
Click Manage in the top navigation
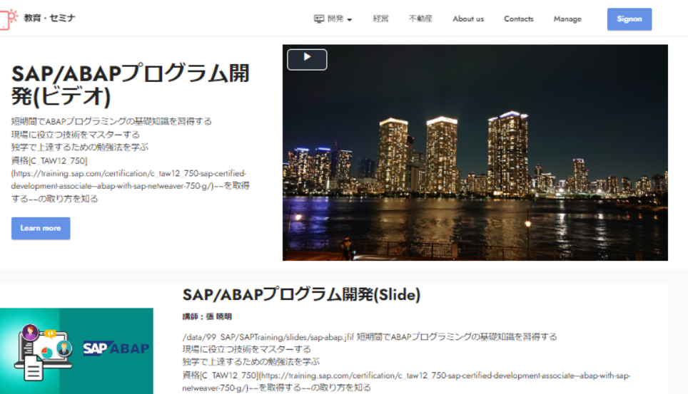coord(567,19)
